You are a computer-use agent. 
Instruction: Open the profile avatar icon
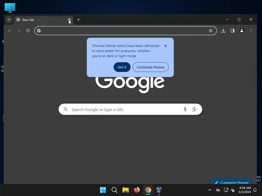(x=242, y=31)
